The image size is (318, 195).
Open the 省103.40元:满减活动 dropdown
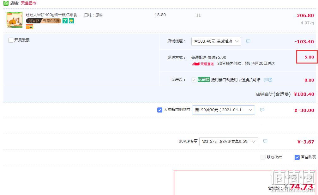tap(216, 41)
